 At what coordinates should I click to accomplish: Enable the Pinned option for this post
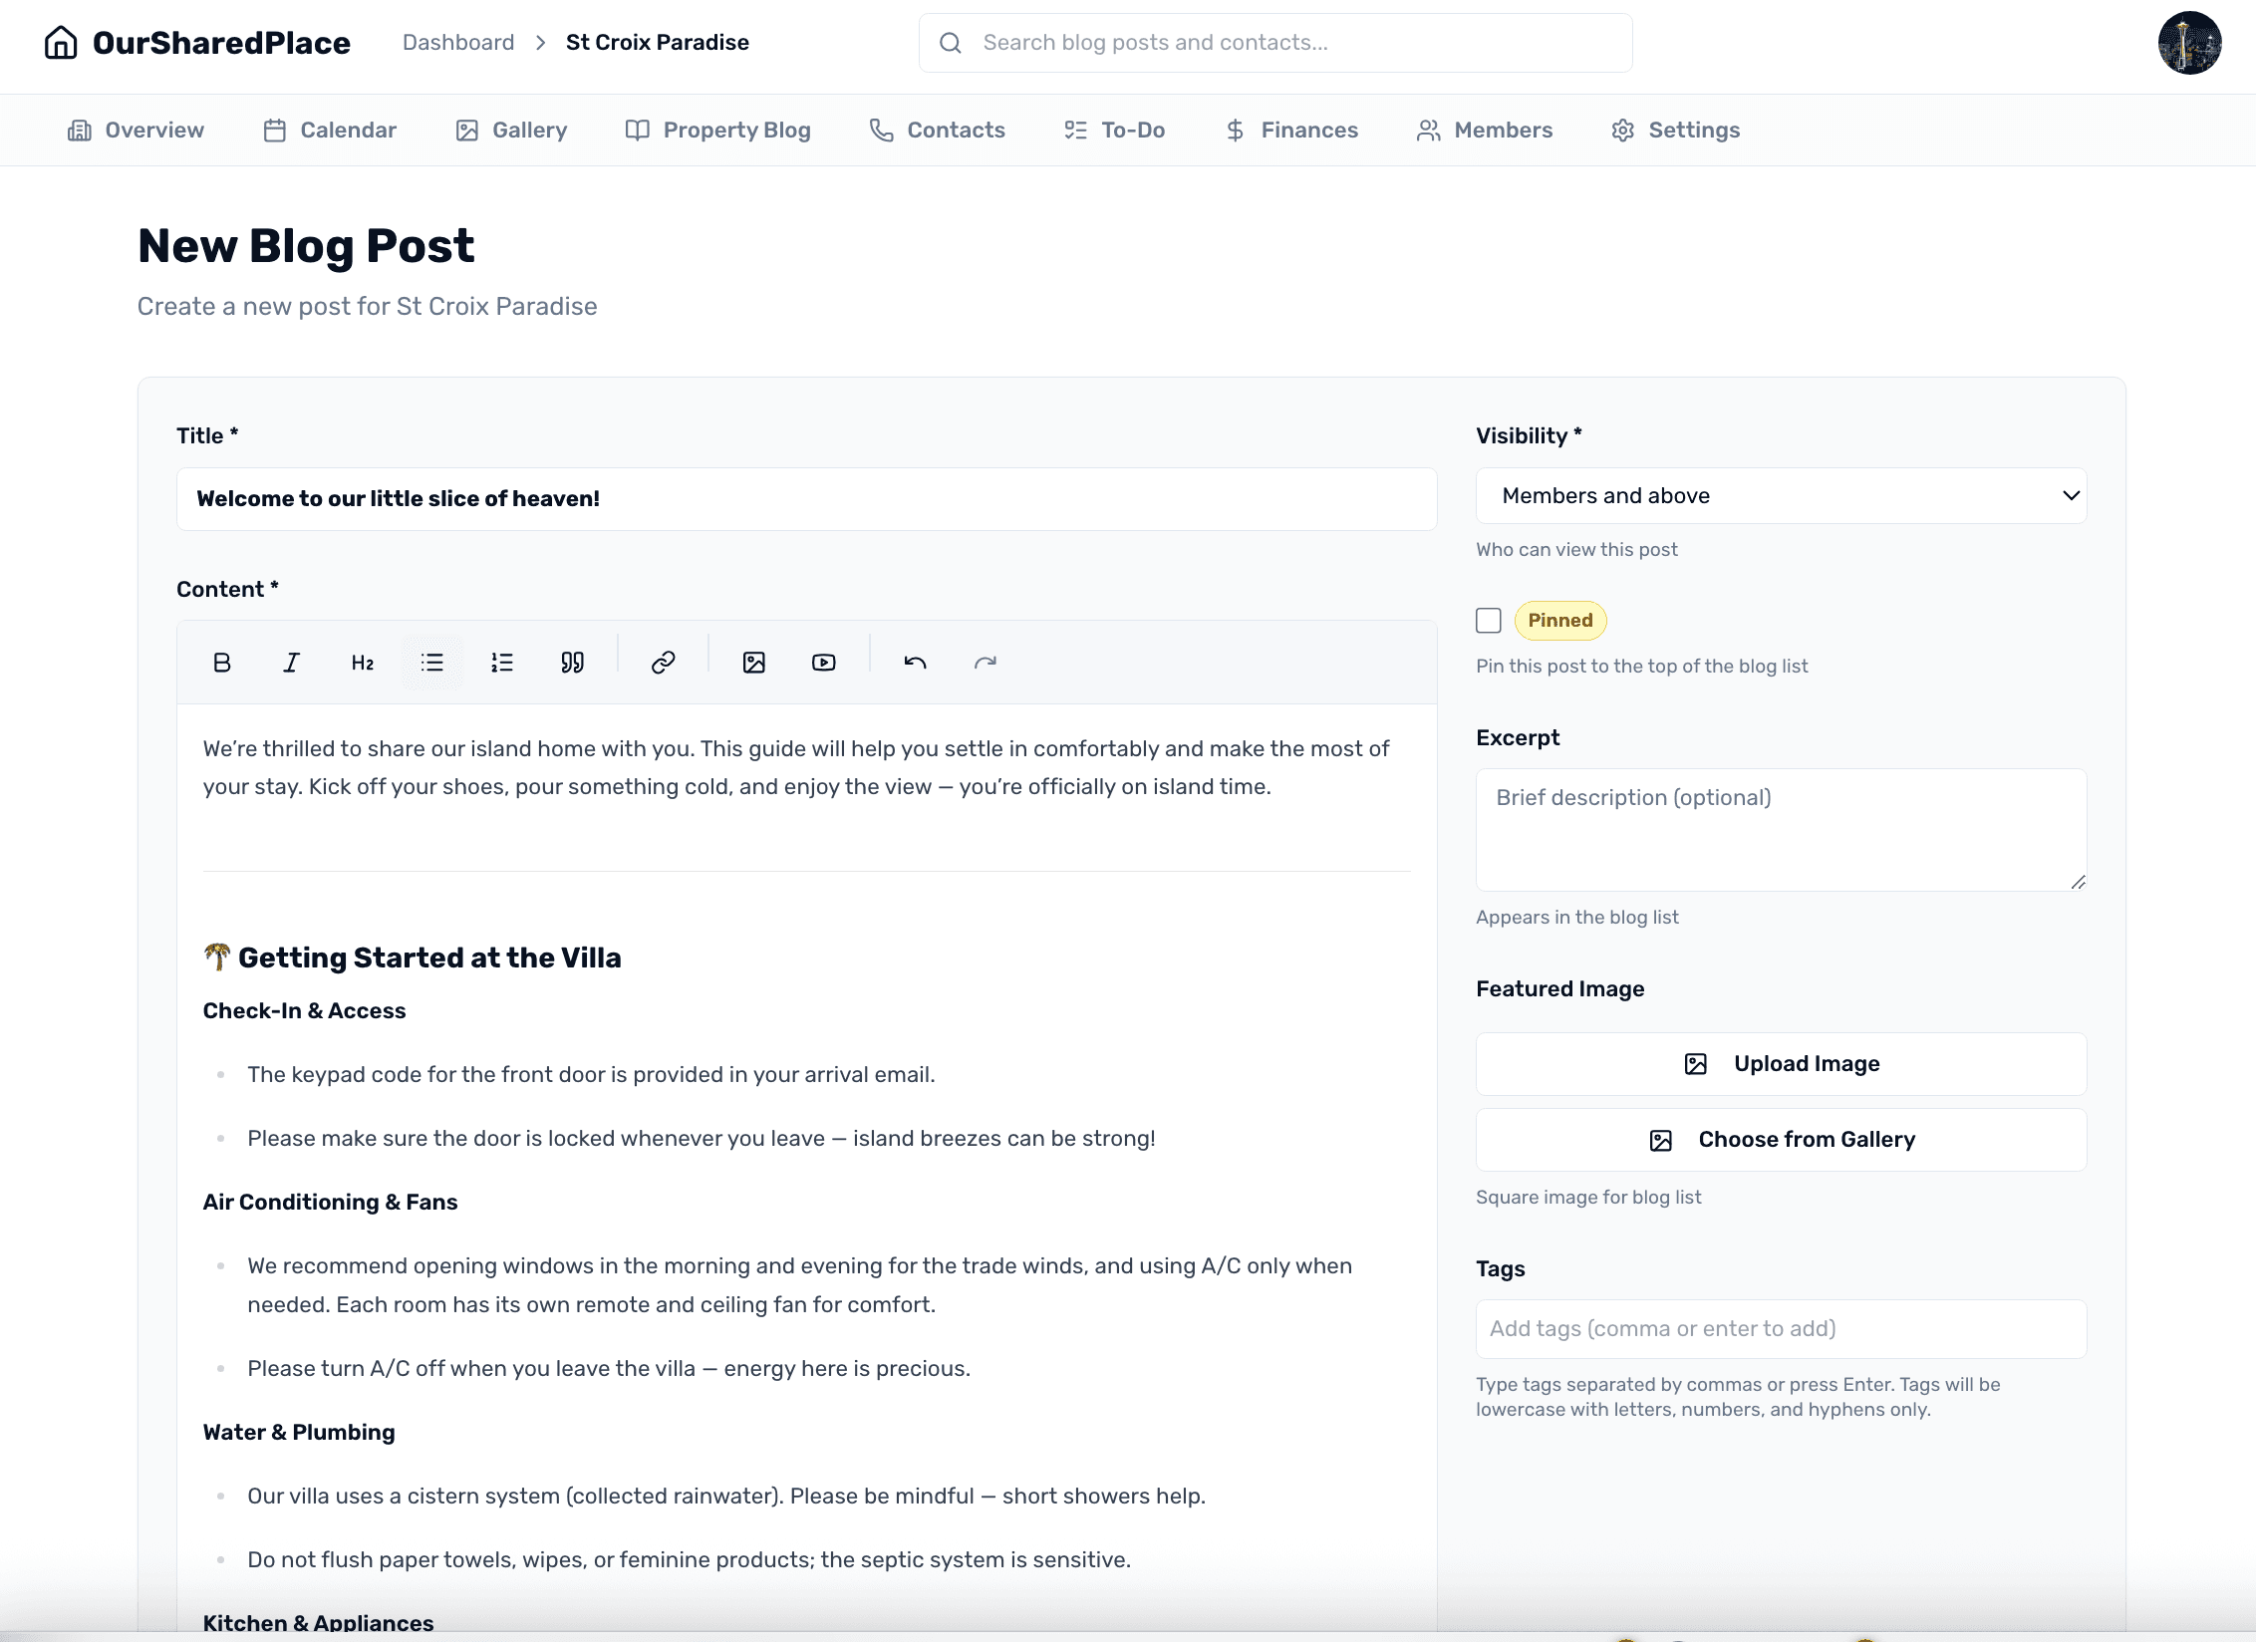[x=1489, y=620]
